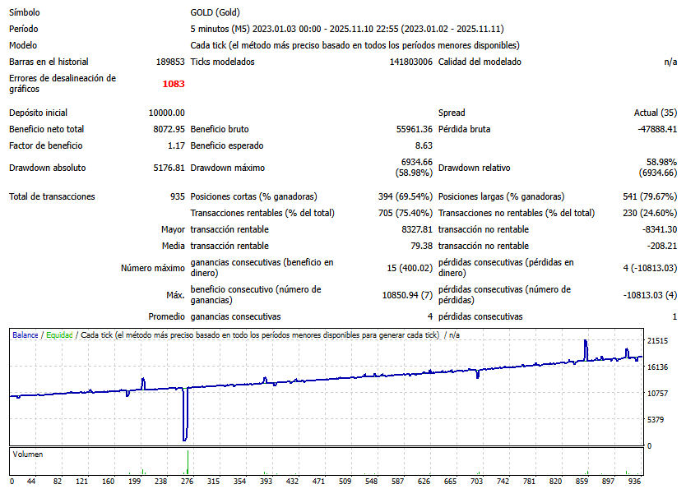Click the Calidad del modelado label

[x=480, y=62]
